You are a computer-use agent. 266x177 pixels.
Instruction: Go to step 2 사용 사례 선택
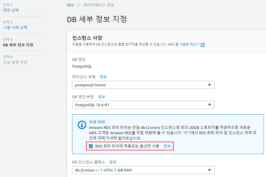[15, 28]
